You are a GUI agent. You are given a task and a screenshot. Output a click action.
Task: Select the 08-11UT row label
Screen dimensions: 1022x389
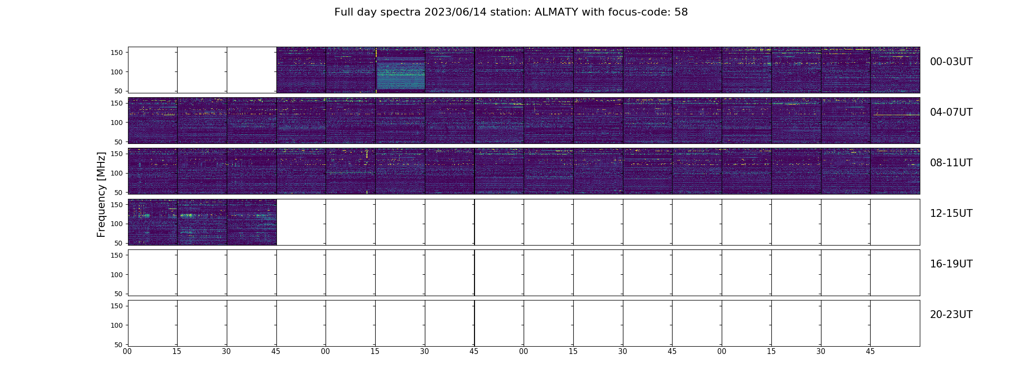pyautogui.click(x=951, y=163)
